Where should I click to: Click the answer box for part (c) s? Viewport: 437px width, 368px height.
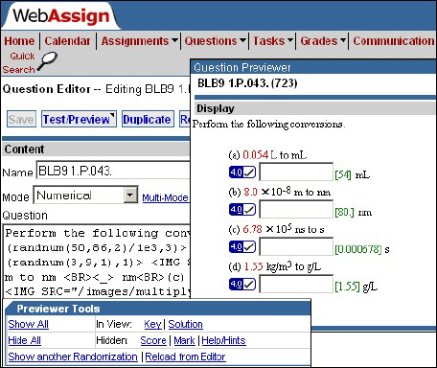click(x=296, y=246)
